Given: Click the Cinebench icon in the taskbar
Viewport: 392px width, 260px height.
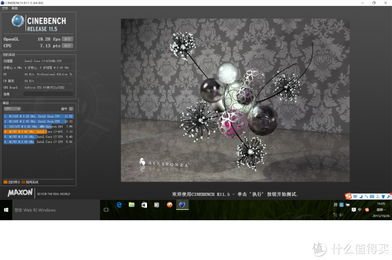Looking at the screenshot, I should (182, 205).
